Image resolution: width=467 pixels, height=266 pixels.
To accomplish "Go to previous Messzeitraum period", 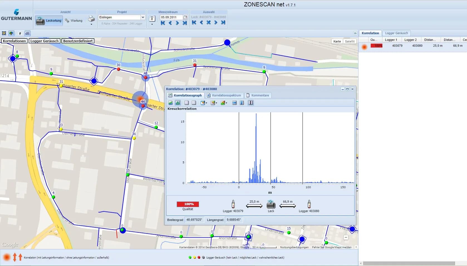I will [x=170, y=23].
